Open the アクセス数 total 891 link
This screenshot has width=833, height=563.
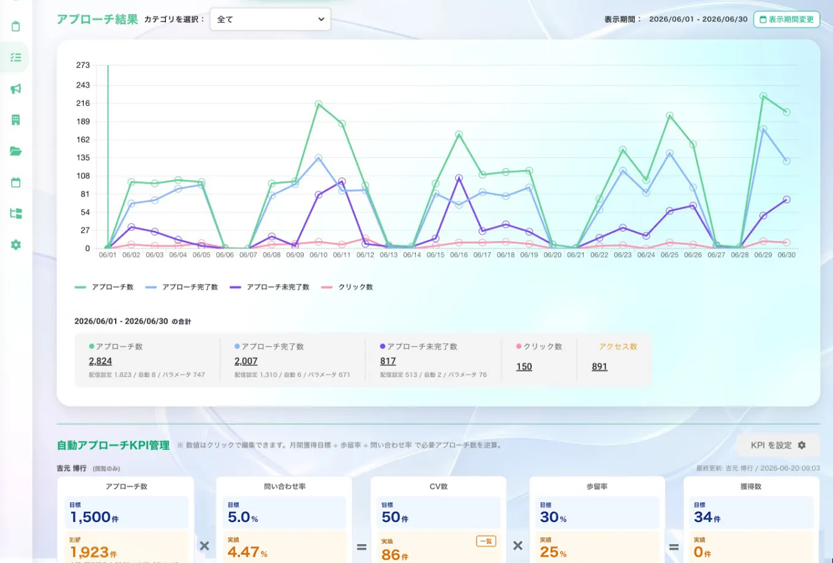[600, 367]
